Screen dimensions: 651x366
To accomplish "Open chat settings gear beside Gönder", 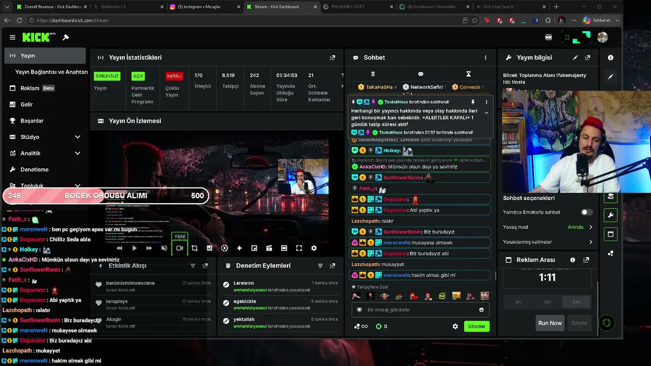I will click(455, 326).
